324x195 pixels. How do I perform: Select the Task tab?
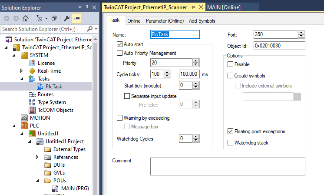click(115, 20)
